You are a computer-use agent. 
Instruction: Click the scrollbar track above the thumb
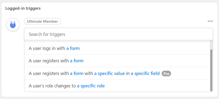(x=211, y=45)
